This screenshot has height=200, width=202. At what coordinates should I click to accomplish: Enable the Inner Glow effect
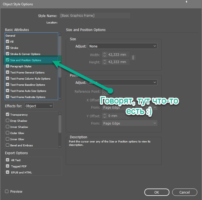pos(8,139)
